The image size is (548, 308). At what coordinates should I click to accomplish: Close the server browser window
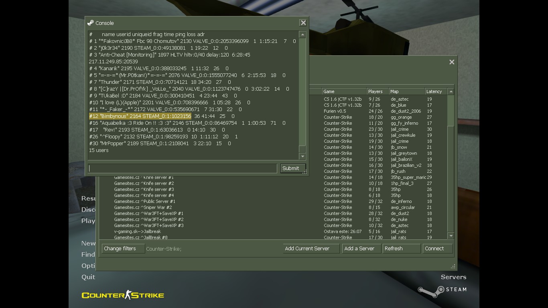pos(452,62)
